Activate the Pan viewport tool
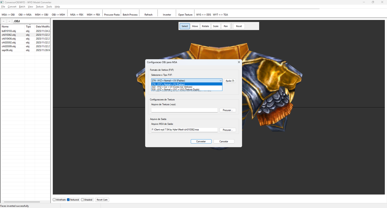This screenshot has height=208, width=387. tap(226, 26)
